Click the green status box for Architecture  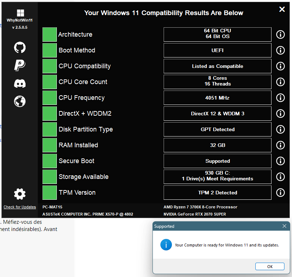pyautogui.click(x=50, y=34)
